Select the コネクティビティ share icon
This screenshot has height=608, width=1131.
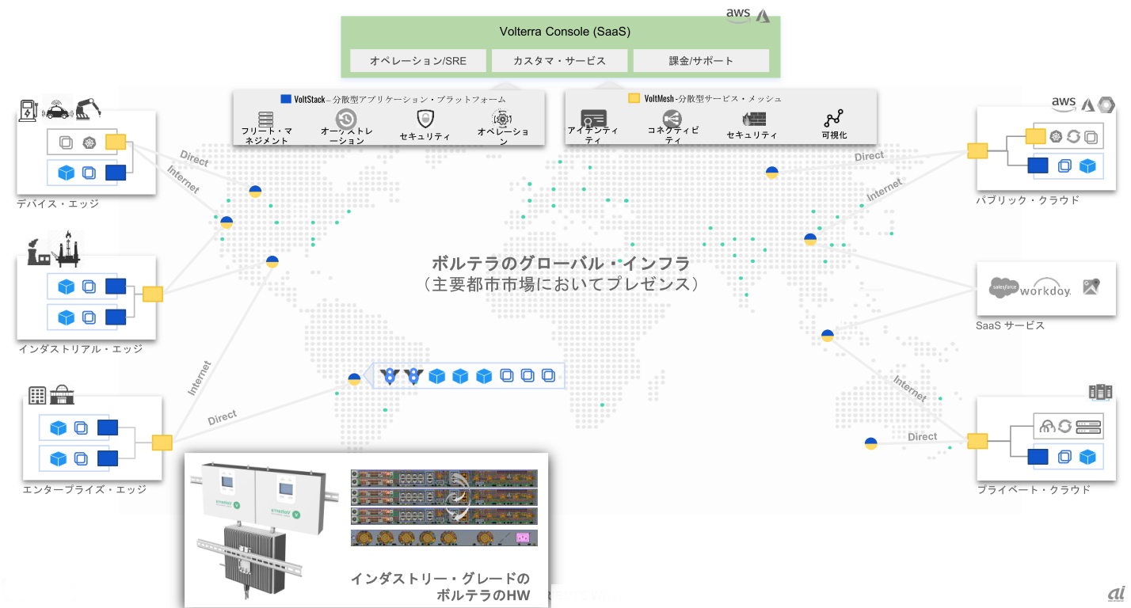(x=673, y=119)
